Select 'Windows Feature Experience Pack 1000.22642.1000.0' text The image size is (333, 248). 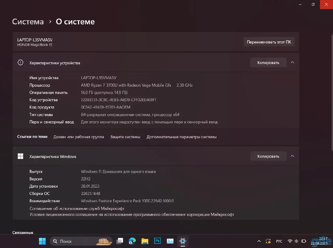point(127,201)
